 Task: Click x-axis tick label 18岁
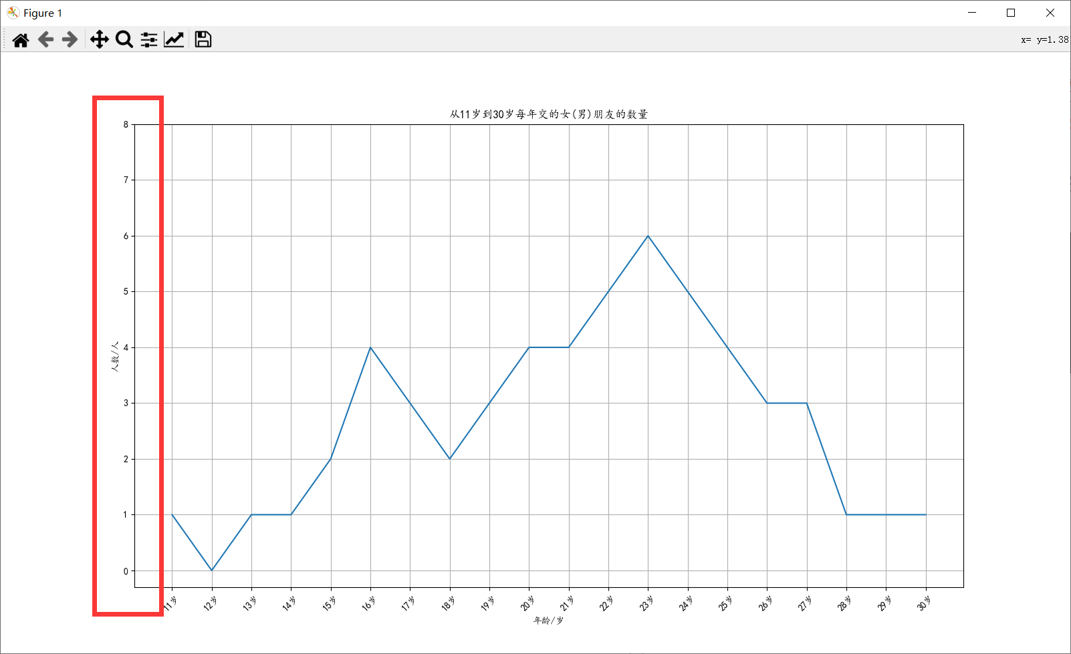(448, 603)
